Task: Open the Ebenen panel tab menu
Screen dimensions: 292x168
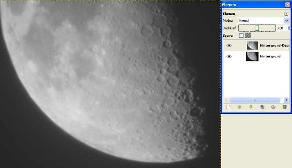Action: pos(286,14)
